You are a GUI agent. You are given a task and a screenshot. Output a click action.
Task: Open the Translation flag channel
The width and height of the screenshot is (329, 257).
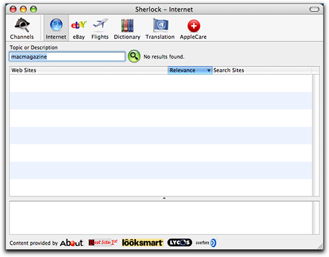click(x=160, y=28)
